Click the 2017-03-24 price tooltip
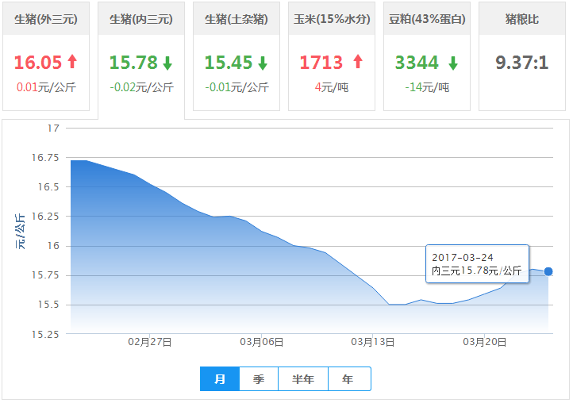Image resolution: width=573 pixels, height=403 pixels. click(476, 264)
